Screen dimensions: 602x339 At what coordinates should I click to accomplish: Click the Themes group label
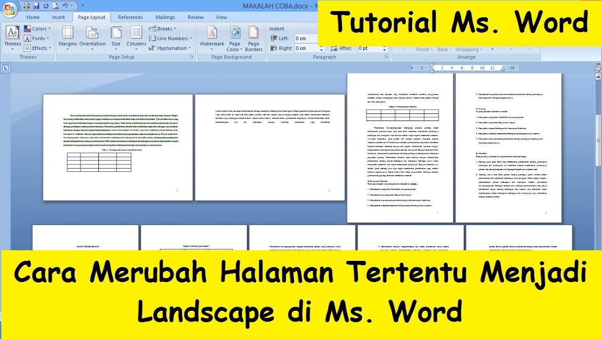[x=28, y=57]
